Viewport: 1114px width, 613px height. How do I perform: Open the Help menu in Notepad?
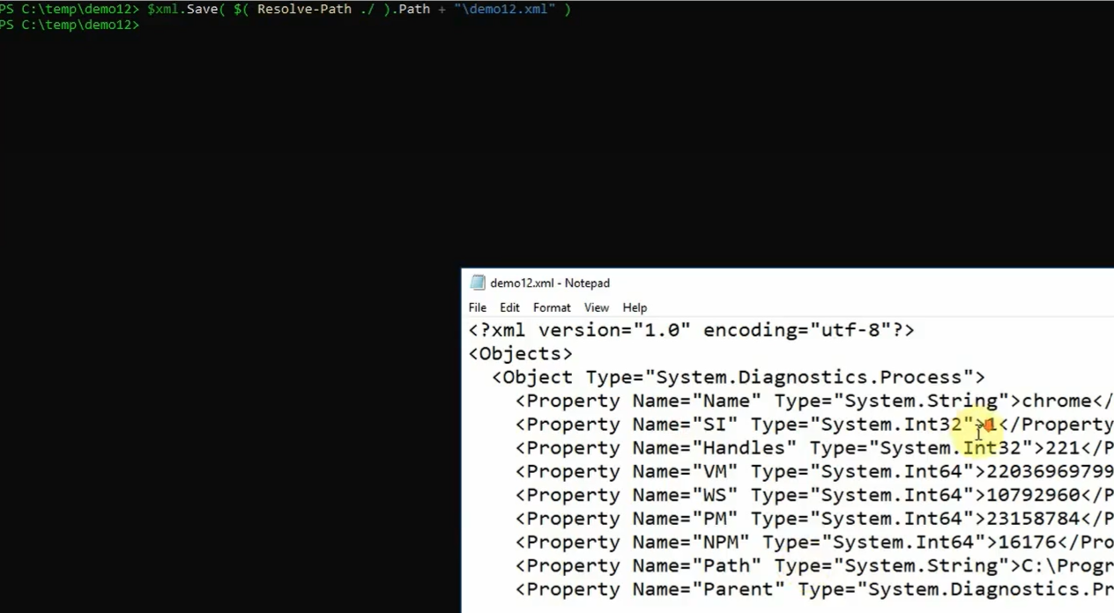pos(635,307)
